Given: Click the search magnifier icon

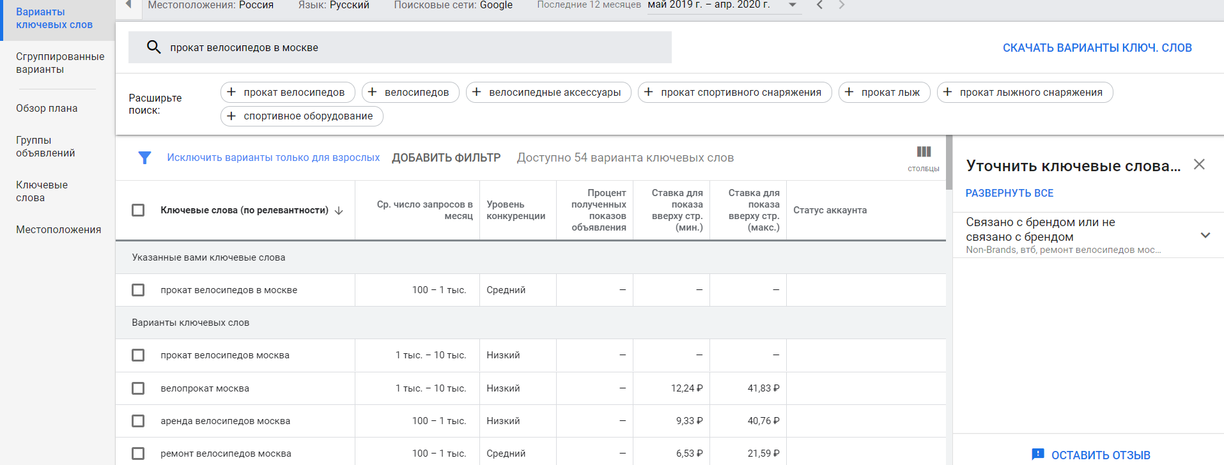Looking at the screenshot, I should (153, 47).
